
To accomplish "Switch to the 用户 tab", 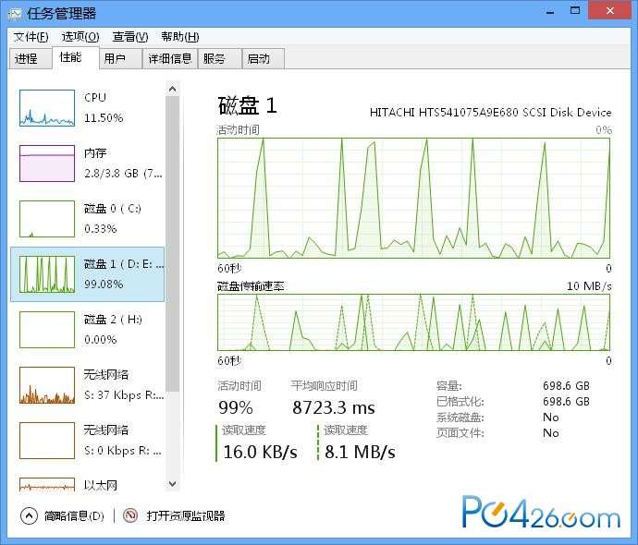I will [121, 59].
